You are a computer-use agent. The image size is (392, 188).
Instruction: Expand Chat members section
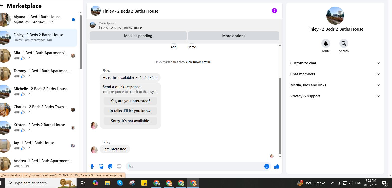coord(335,74)
